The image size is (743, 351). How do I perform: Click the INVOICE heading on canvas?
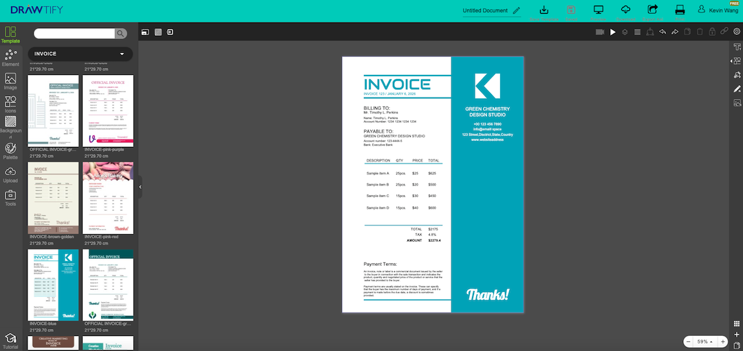point(397,84)
